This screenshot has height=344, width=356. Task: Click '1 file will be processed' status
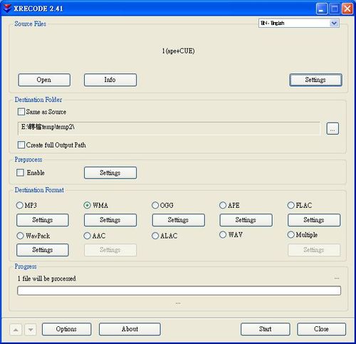click(47, 278)
